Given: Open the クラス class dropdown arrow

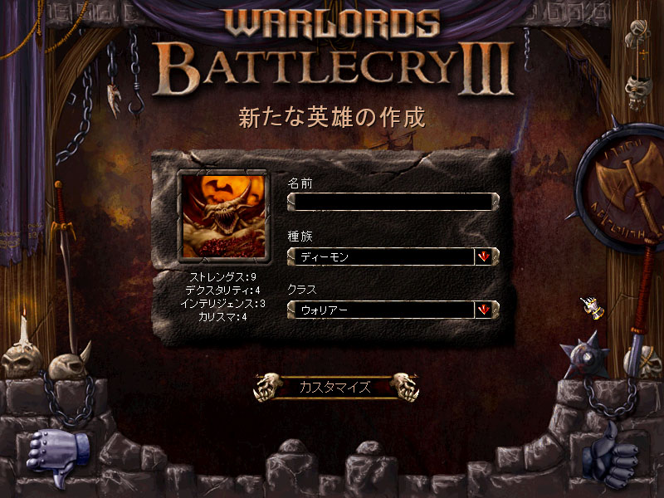Looking at the screenshot, I should tap(484, 310).
